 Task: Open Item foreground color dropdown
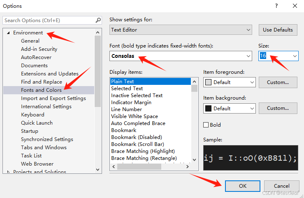click(230, 82)
